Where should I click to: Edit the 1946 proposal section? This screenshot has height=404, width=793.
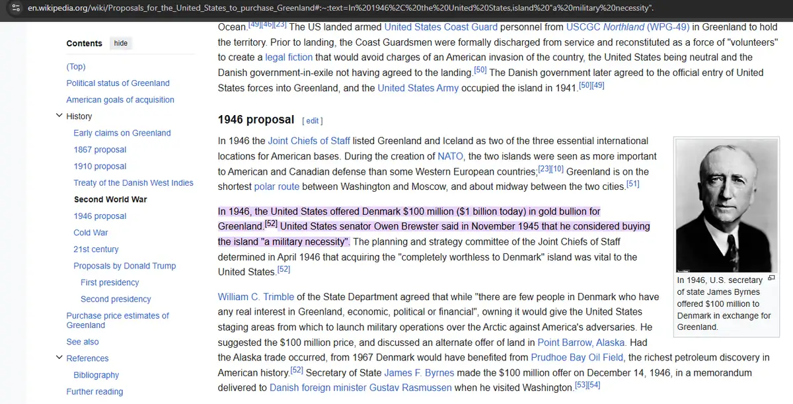point(312,121)
